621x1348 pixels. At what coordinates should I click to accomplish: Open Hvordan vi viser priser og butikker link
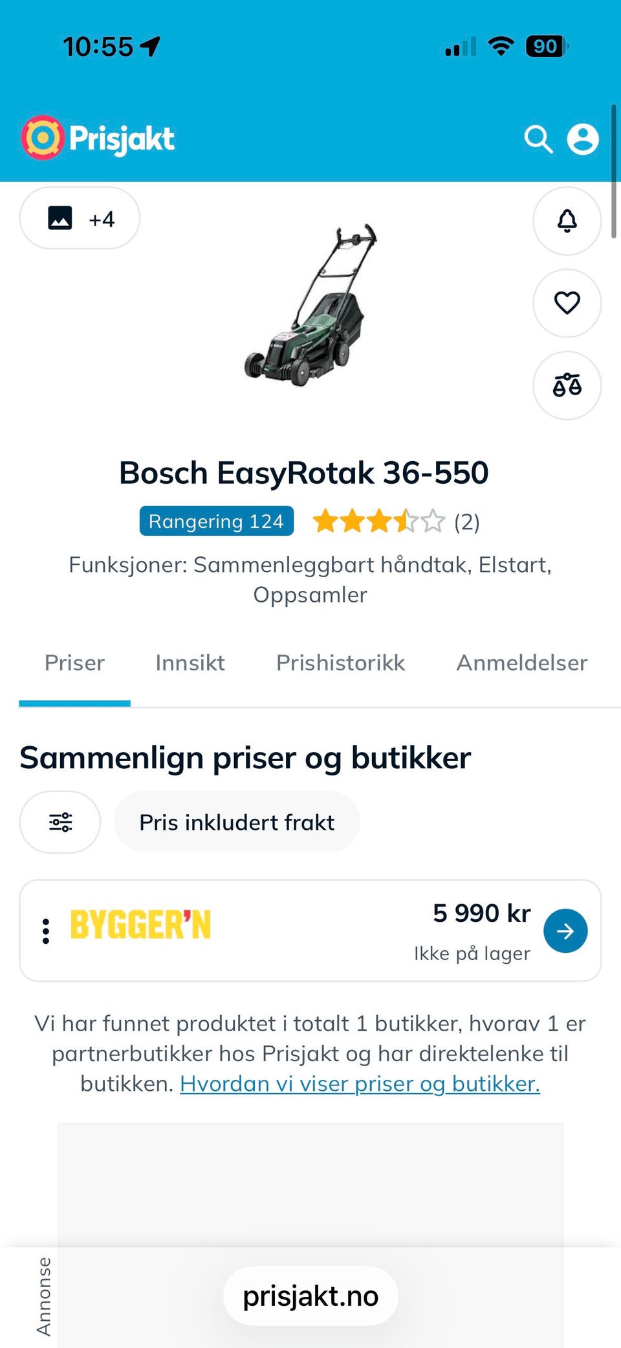pyautogui.click(x=360, y=1084)
